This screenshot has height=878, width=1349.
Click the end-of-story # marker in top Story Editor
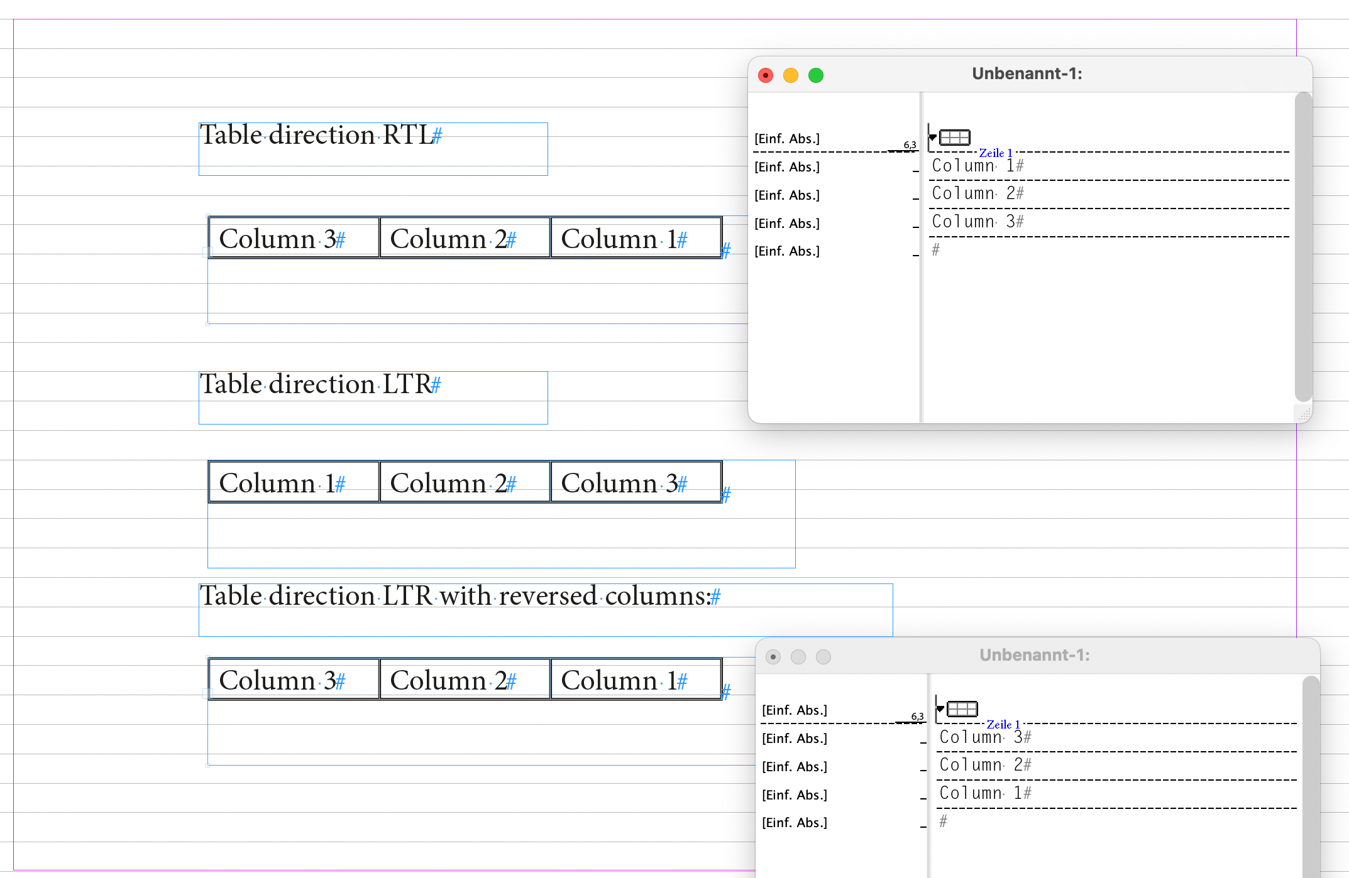936,250
